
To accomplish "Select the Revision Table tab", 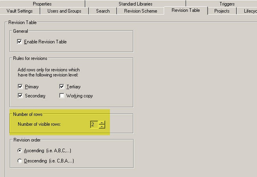I will tap(186, 10).
